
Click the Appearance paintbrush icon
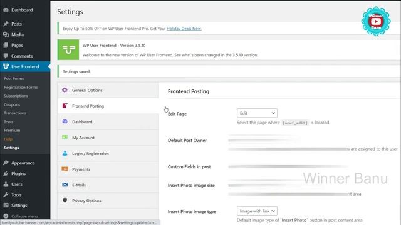click(6, 162)
